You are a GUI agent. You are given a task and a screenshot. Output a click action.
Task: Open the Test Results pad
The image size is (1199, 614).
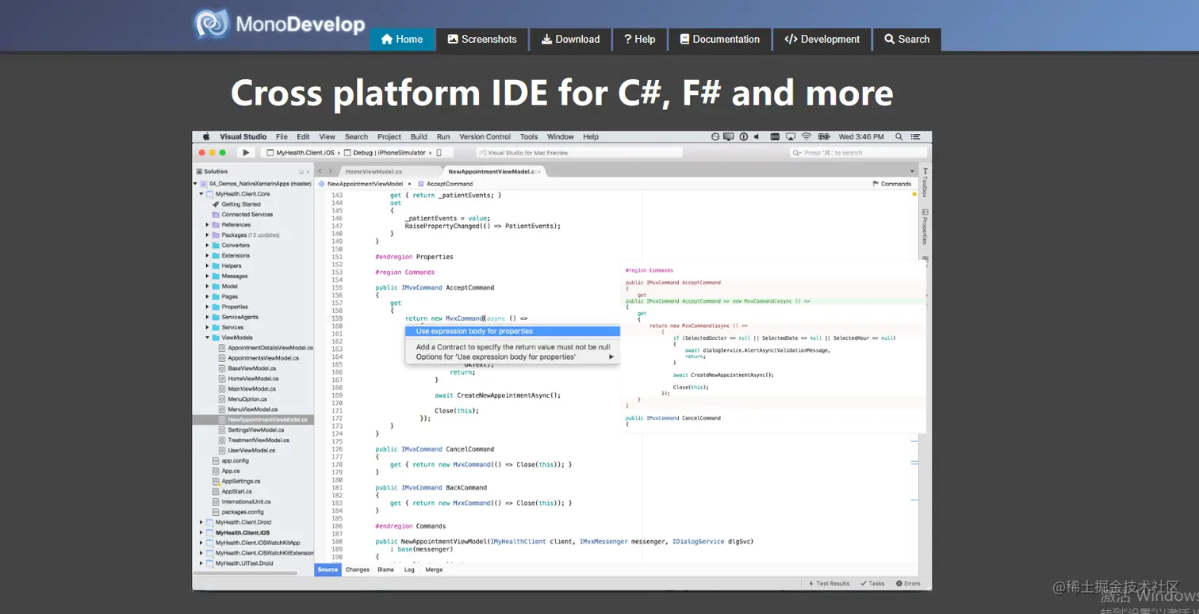829,583
